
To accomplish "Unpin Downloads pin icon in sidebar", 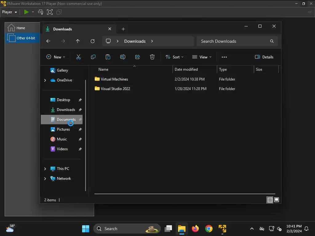I will tap(80, 110).
